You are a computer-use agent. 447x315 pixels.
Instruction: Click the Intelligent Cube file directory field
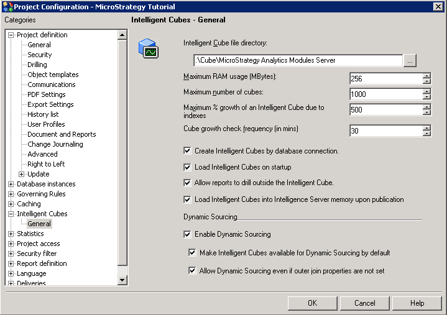298,61
